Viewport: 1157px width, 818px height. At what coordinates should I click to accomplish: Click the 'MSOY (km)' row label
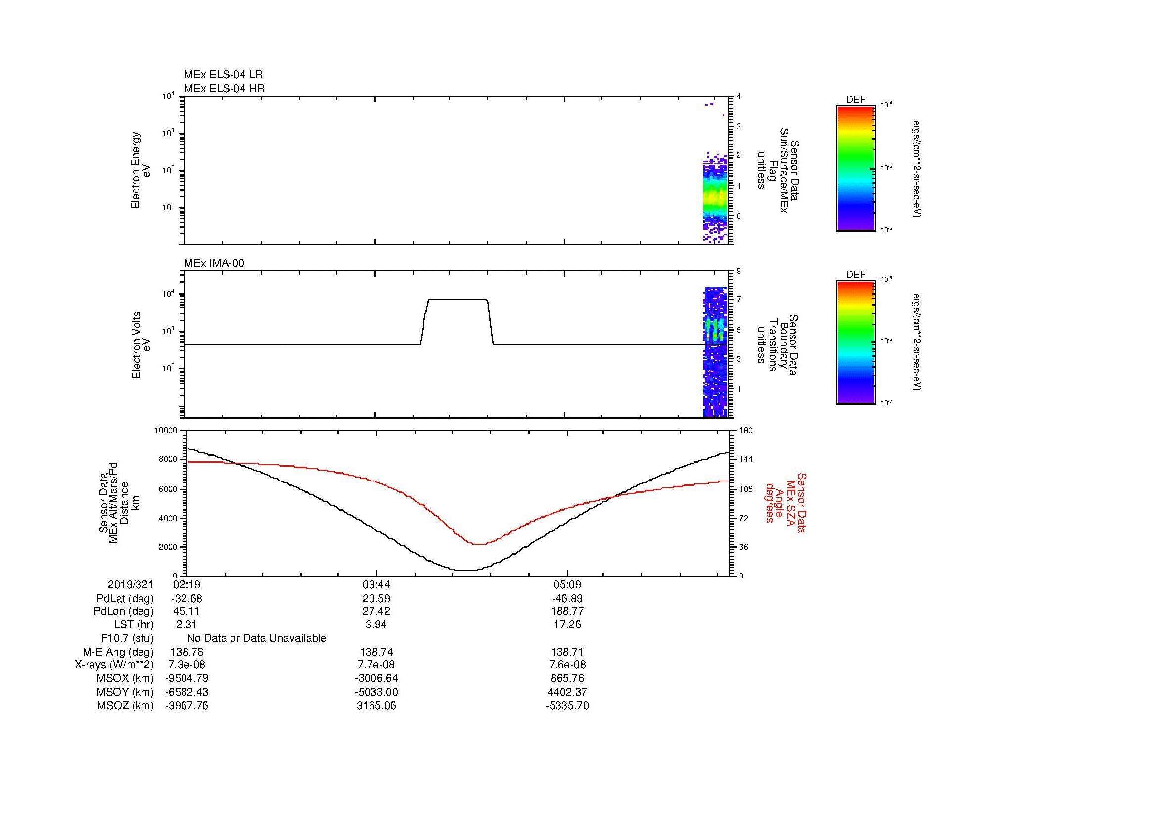(x=125, y=692)
